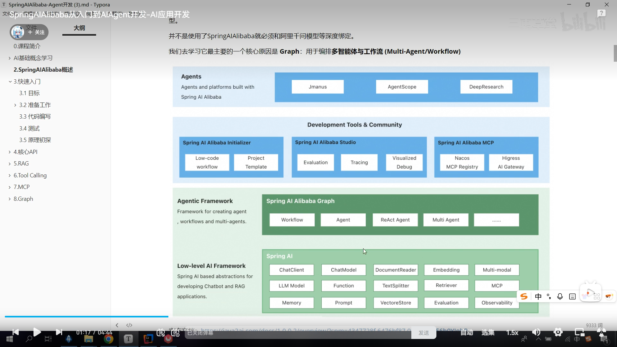Expand the AI基础概念学习 outline section
The width and height of the screenshot is (617, 347).
[x=10, y=58]
